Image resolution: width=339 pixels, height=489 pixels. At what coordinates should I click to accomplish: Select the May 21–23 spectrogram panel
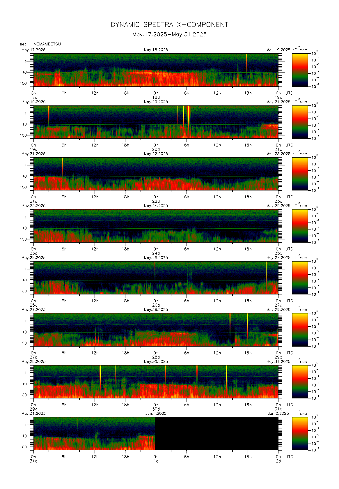pos(156,174)
